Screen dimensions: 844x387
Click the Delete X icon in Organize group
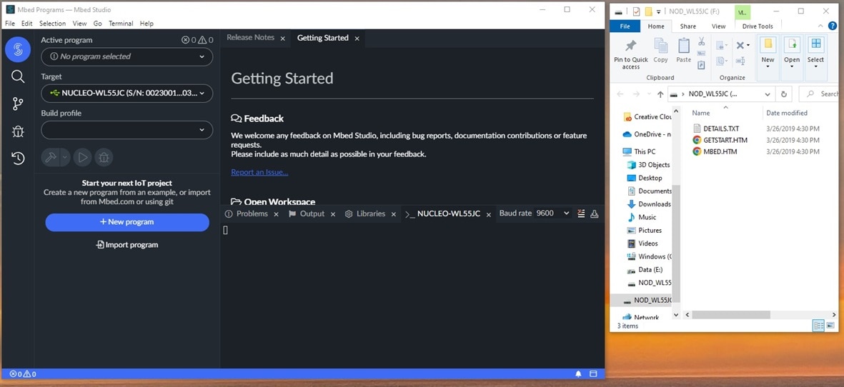coord(742,46)
